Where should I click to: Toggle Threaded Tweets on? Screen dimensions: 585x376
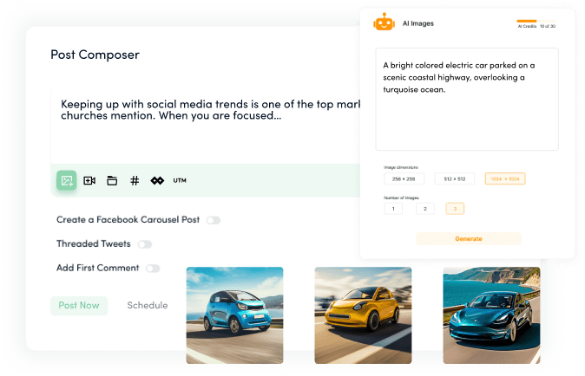(145, 244)
